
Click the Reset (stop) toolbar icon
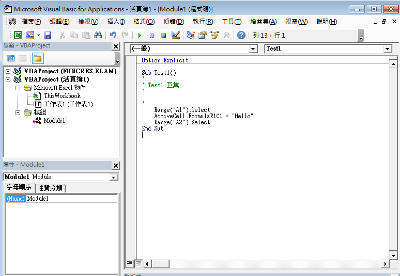click(163, 35)
